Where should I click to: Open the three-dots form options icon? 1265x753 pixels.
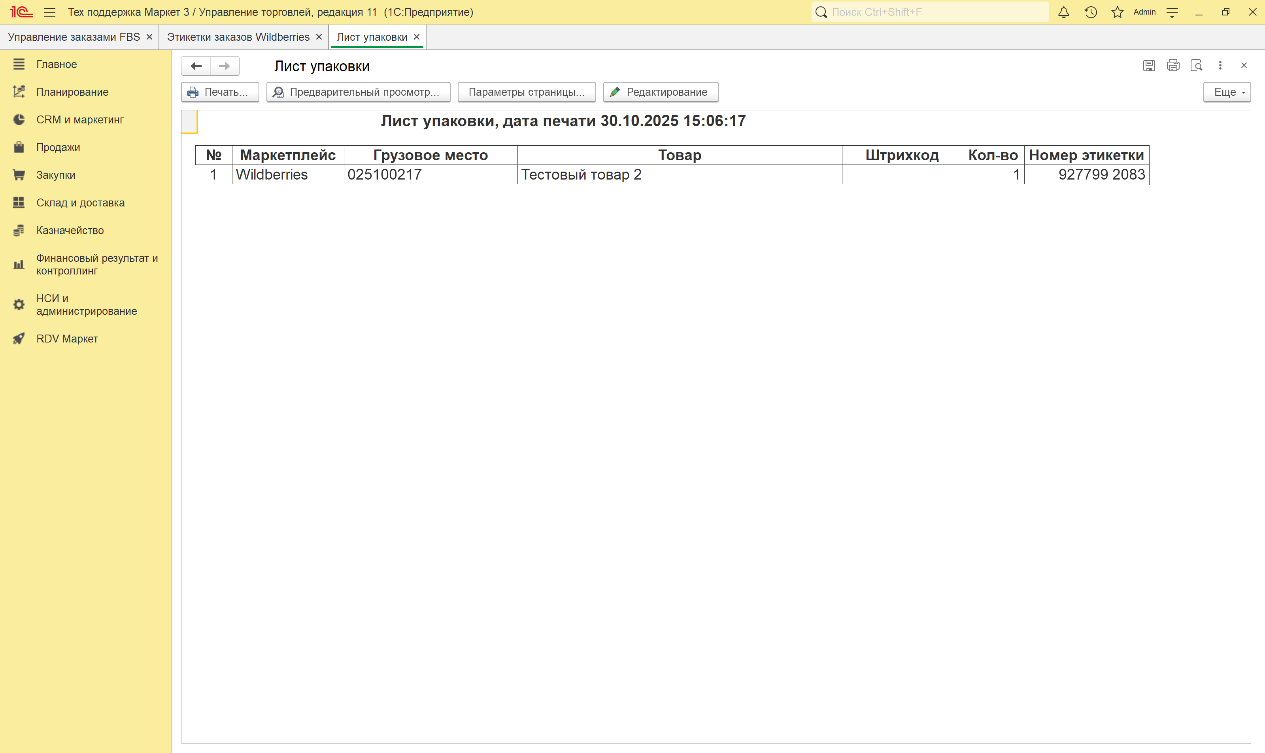click(1220, 66)
